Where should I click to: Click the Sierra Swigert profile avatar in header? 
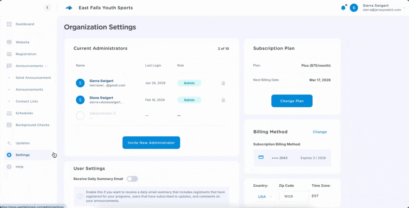click(354, 8)
